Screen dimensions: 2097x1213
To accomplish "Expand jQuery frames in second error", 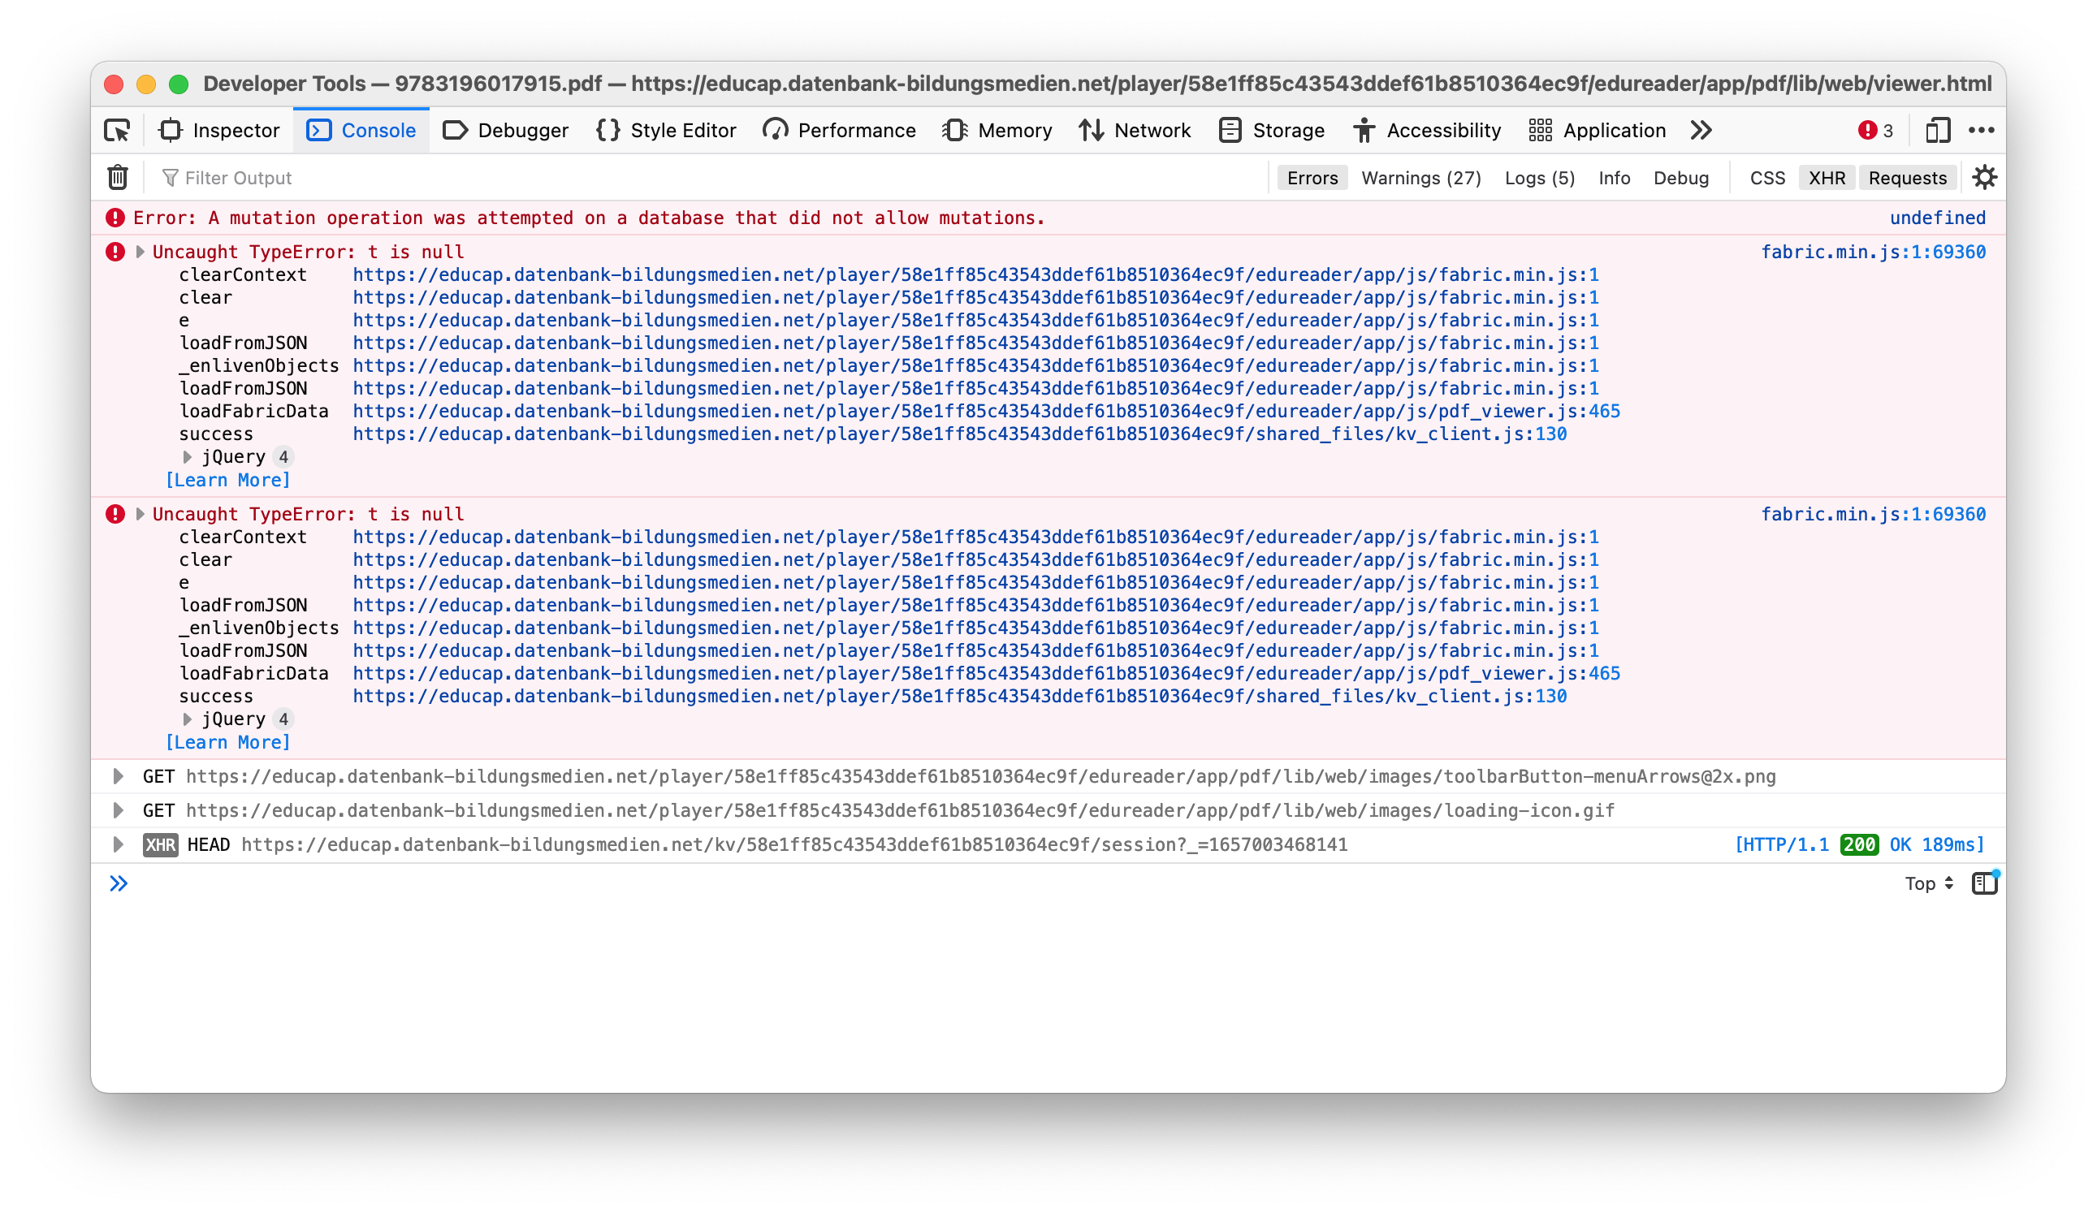I will pos(188,719).
